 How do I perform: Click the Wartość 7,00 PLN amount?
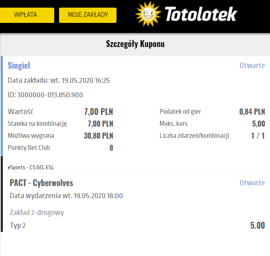[x=98, y=112]
